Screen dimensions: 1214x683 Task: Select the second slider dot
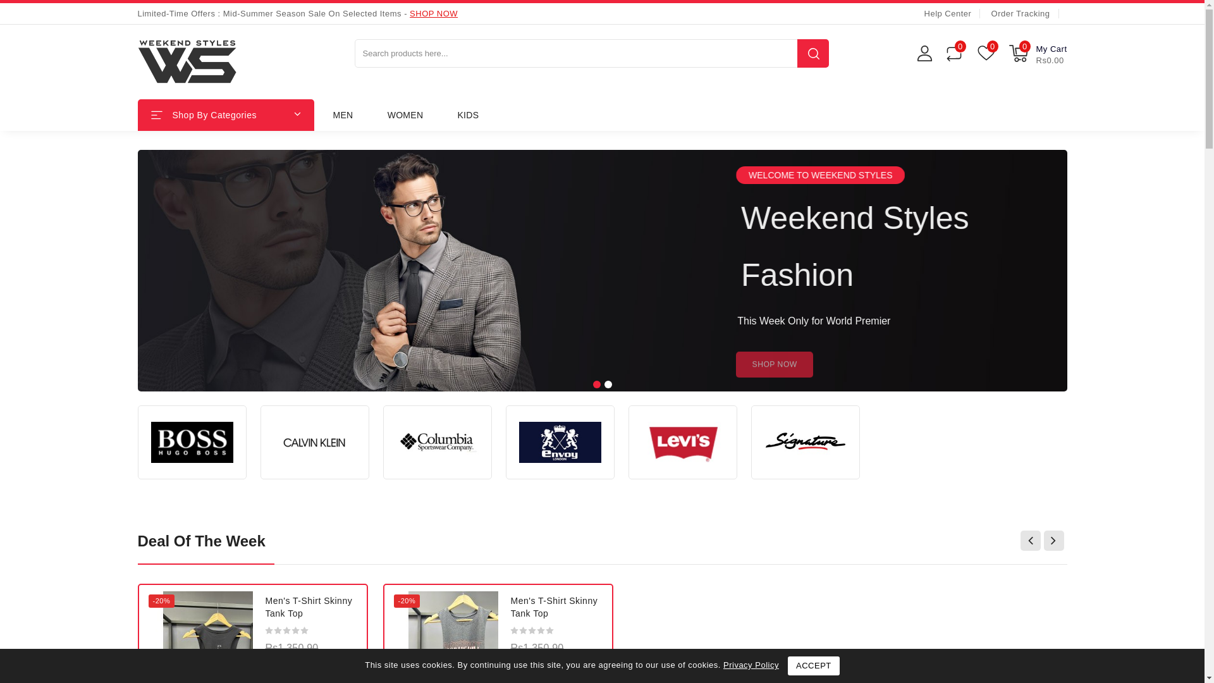(608, 385)
